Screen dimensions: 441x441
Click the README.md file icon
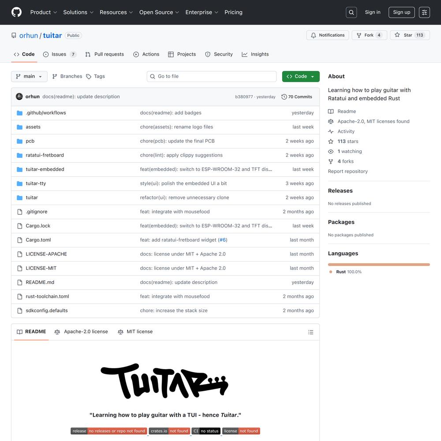(20, 282)
